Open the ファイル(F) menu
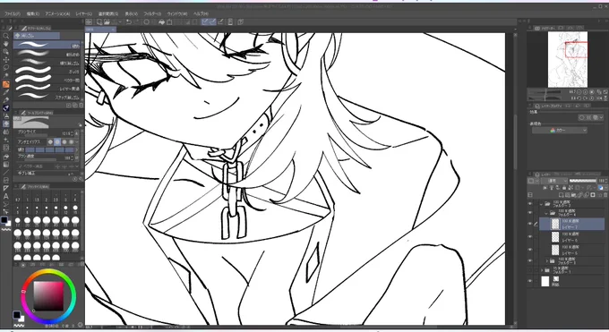Screen dimensions: 609x332 pyautogui.click(x=13, y=13)
